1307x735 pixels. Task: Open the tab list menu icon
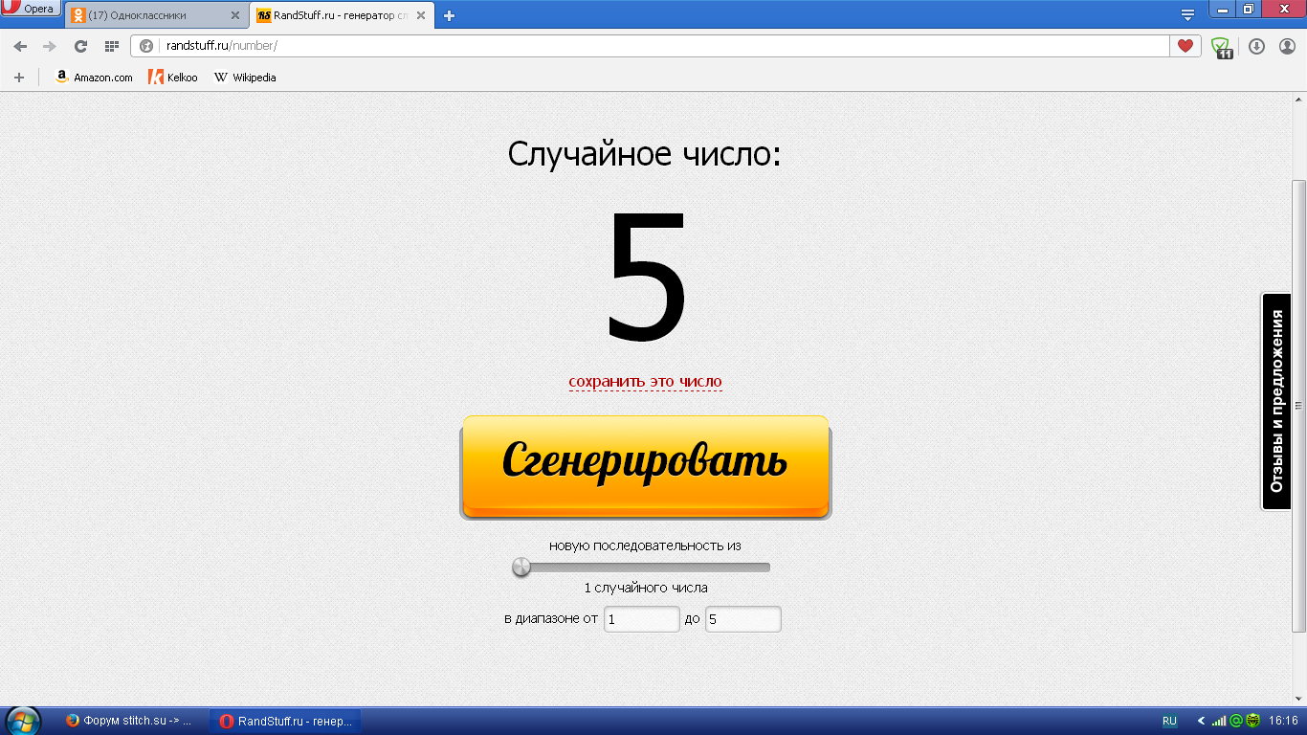click(x=1187, y=14)
